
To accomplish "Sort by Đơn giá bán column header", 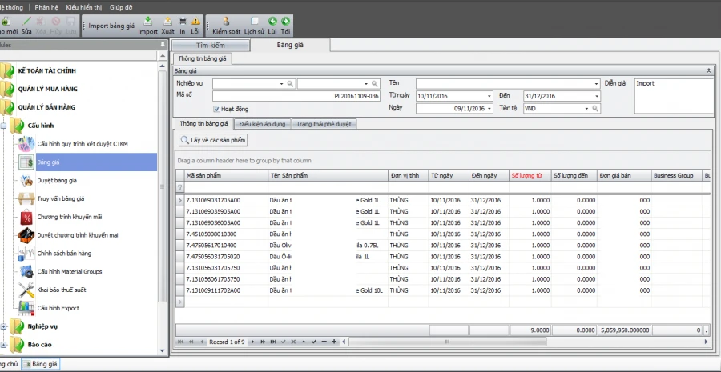I will click(x=624, y=176).
